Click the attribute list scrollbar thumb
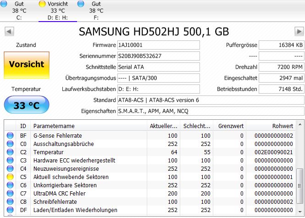 coord(300,186)
